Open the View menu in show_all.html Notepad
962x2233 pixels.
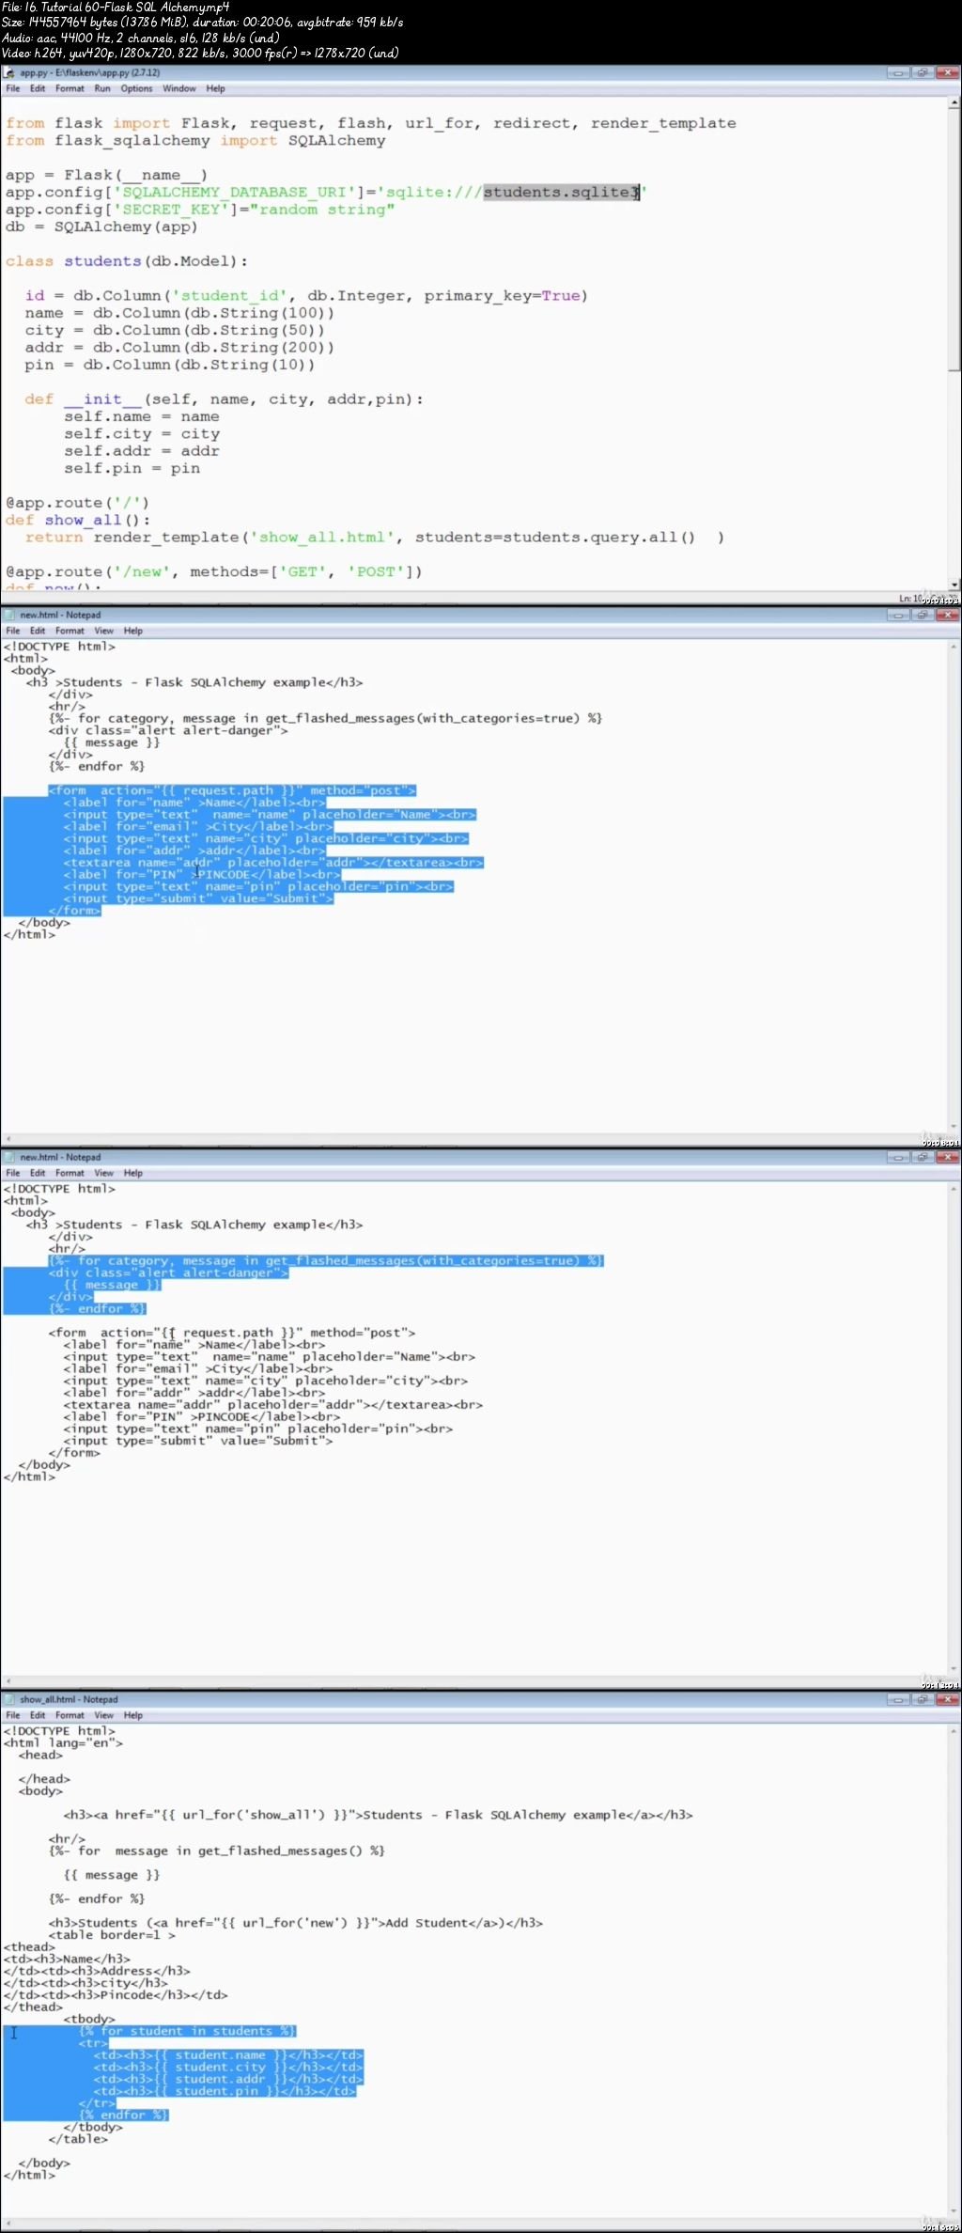[x=104, y=1715]
